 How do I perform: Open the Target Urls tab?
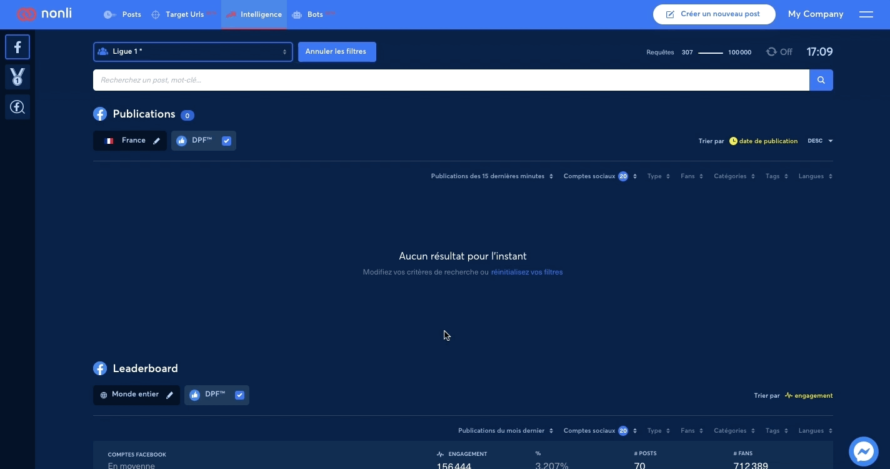point(184,14)
